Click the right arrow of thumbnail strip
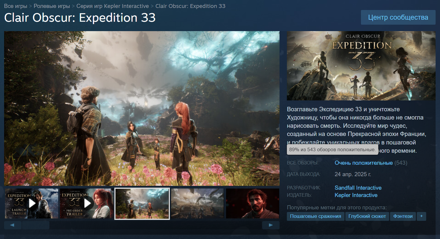Image resolution: width=440 pixels, height=239 pixels. (271, 225)
